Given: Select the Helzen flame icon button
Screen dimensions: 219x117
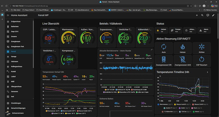Looking at the screenshot, I should [x=183, y=48].
